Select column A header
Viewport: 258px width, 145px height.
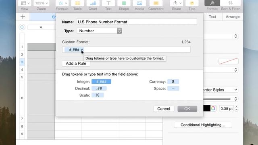(x=41, y=27)
